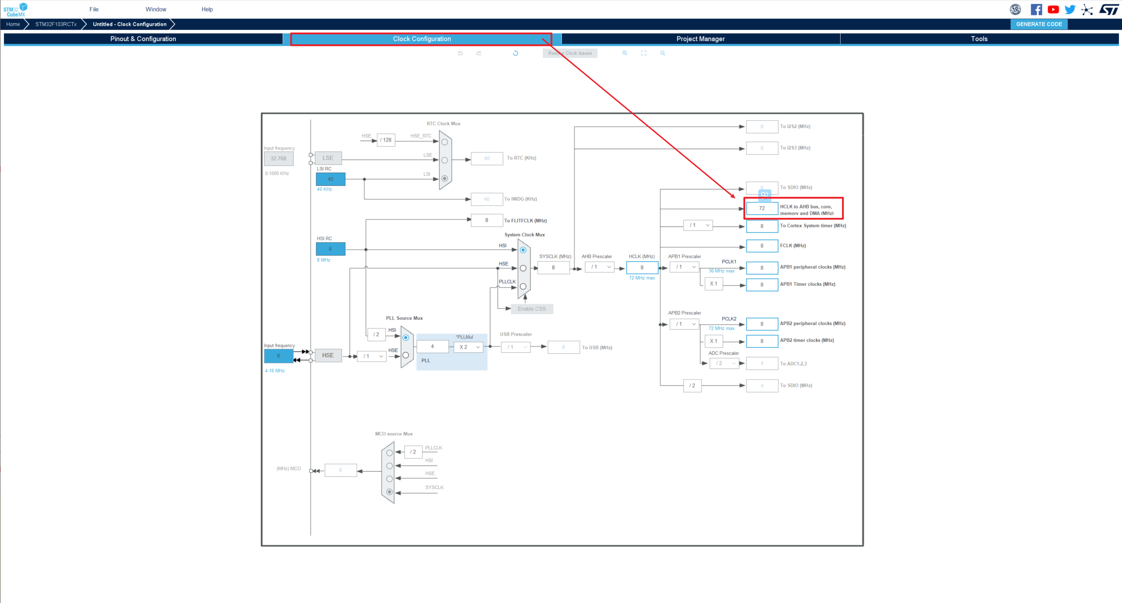Fit clock diagram to view
This screenshot has height=603, width=1122.
pos(644,53)
